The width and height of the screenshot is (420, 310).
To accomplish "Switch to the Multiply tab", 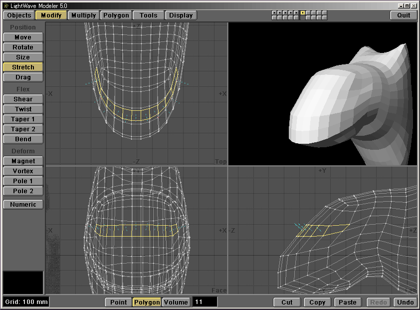I will click(x=83, y=15).
